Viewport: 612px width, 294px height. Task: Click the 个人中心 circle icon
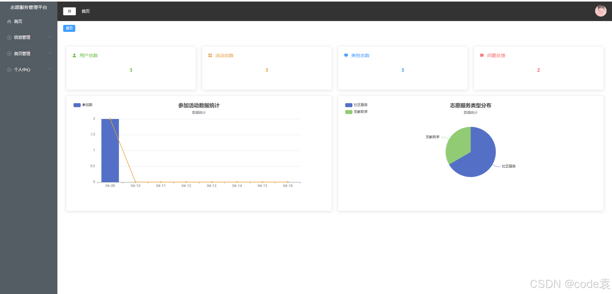point(9,70)
